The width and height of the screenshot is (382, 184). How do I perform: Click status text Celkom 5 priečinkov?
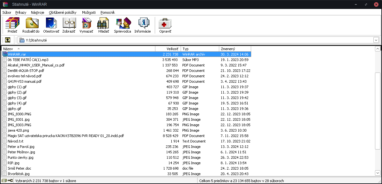[x=242, y=181]
